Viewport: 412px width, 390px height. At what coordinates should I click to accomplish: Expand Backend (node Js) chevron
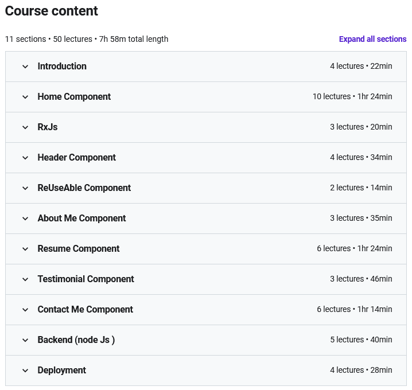(25, 340)
